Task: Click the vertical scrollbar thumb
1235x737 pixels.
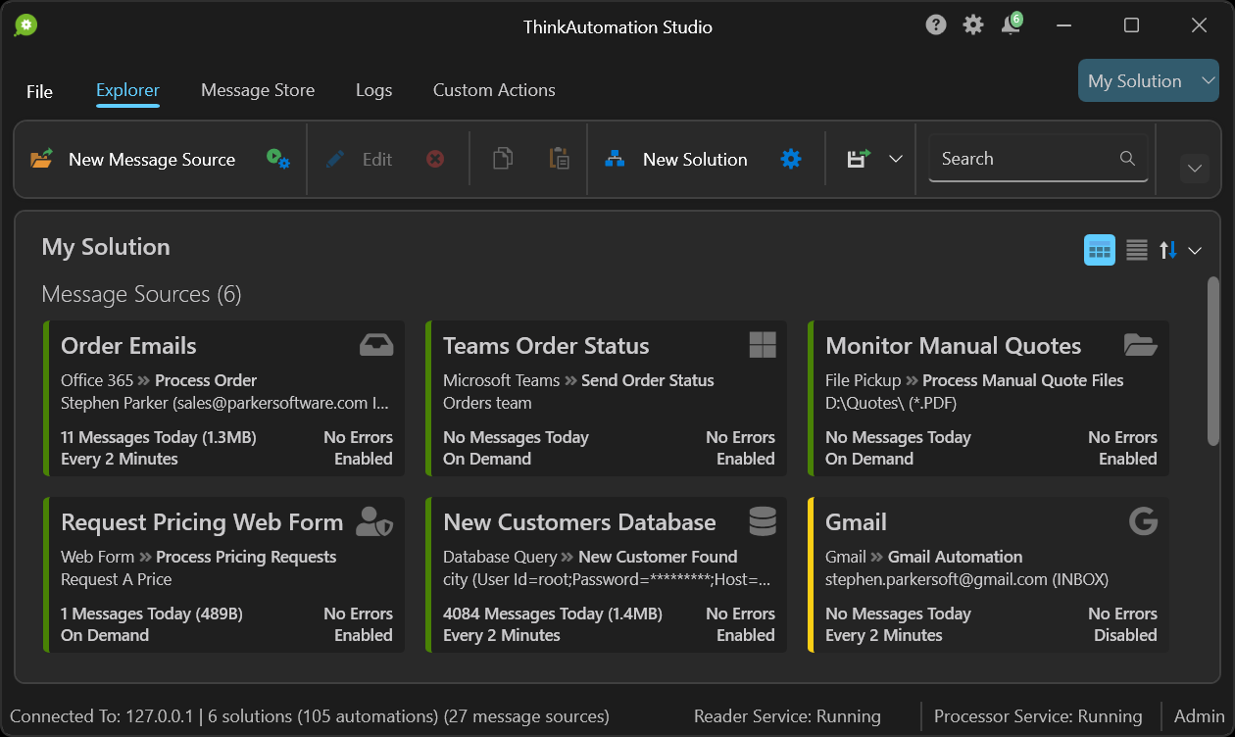Action: (1213, 362)
